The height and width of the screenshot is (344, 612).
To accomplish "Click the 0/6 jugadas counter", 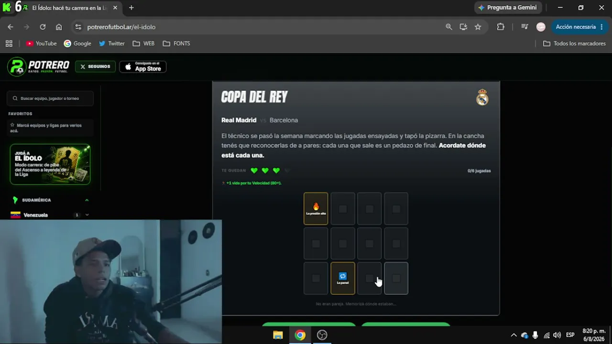I will pos(479,171).
